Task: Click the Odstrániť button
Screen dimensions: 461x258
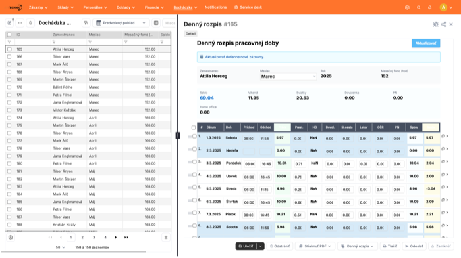Action: click(x=280, y=246)
